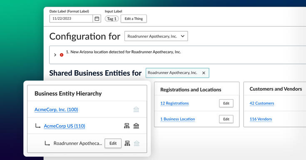Edit the 1 Business Location row
This screenshot has height=160, width=306.
tap(226, 119)
